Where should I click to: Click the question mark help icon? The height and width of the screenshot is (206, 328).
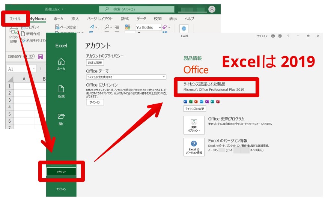click(288, 36)
